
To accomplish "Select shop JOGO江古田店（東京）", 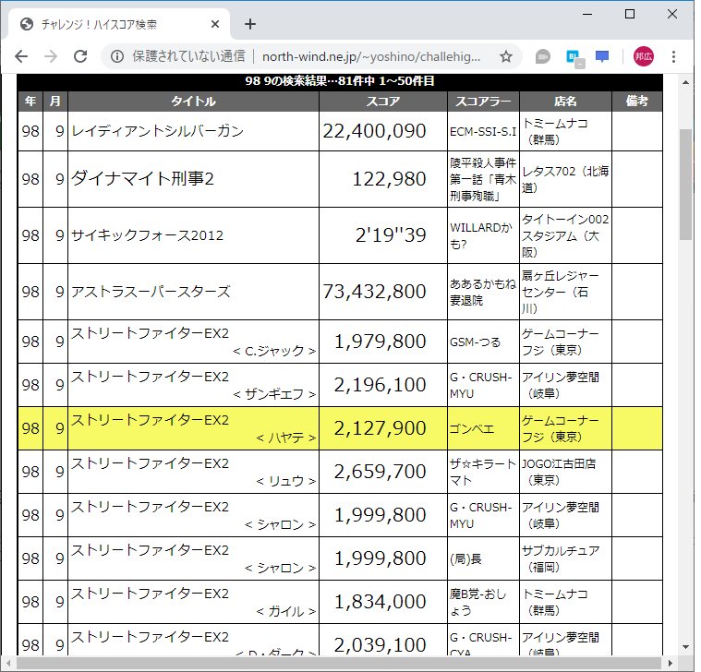I will pyautogui.click(x=559, y=472).
